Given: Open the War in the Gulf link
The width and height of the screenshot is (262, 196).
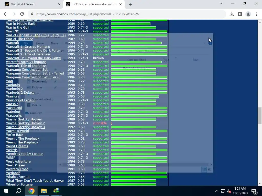Looking at the screenshot, I should click(18, 28).
